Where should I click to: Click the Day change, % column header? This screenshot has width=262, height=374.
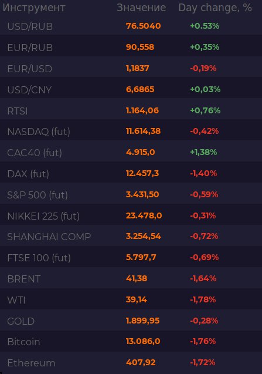215,8
